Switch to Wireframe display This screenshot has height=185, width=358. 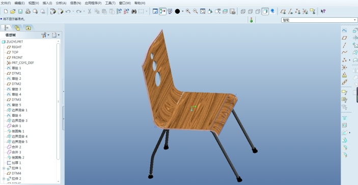point(243,11)
